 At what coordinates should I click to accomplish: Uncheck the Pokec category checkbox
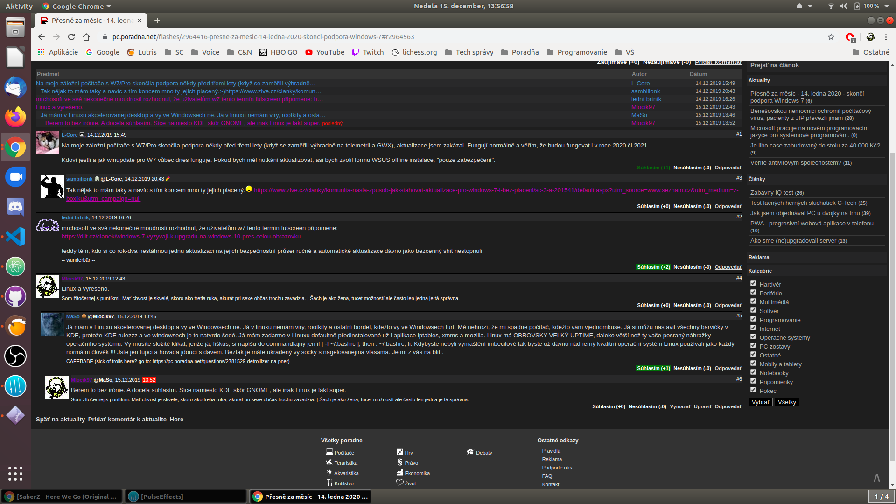(753, 390)
